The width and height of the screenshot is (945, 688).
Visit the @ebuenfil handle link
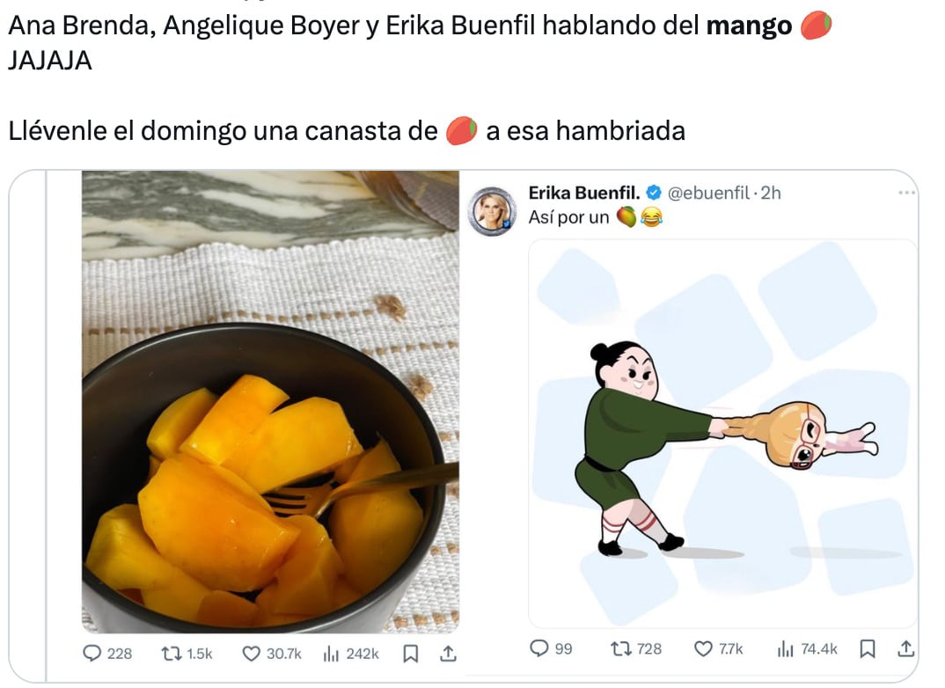[709, 193]
